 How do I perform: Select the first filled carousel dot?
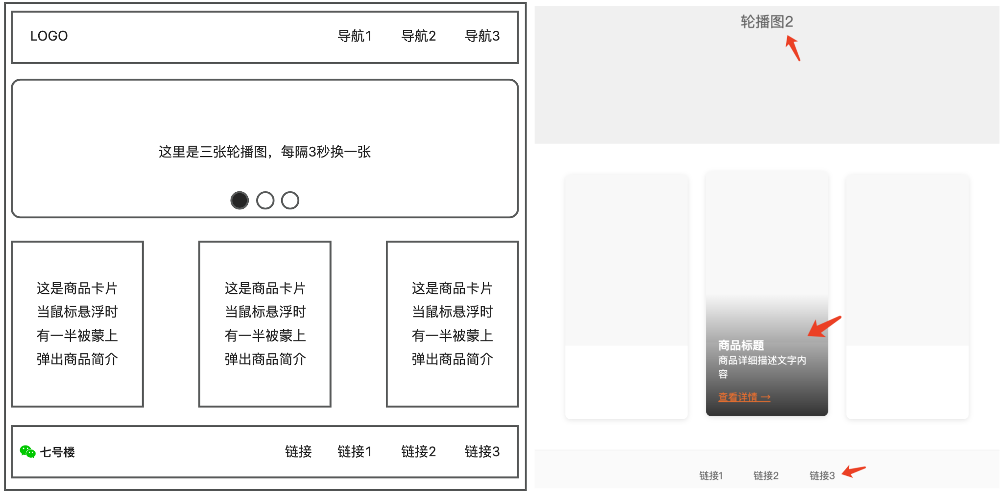tap(240, 201)
